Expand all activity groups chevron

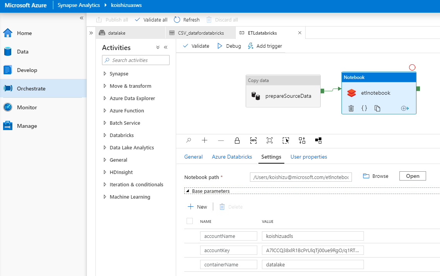click(158, 47)
